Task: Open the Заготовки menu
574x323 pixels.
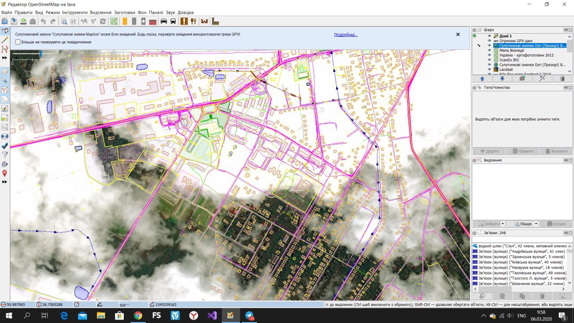Action: tap(124, 13)
